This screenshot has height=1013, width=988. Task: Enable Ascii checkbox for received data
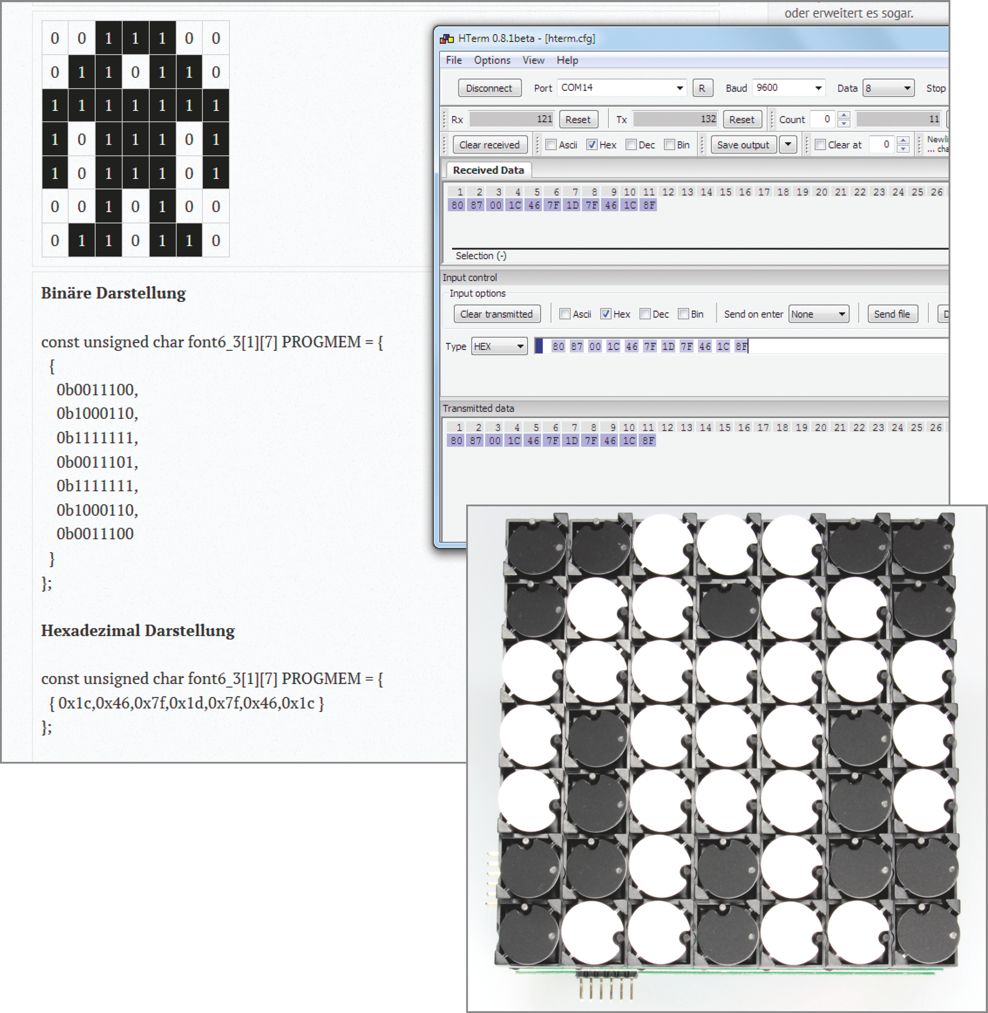tap(551, 145)
